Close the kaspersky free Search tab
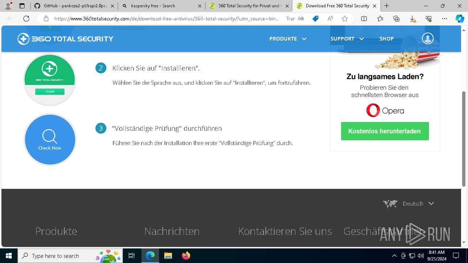The height and width of the screenshot is (263, 468). [x=200, y=6]
